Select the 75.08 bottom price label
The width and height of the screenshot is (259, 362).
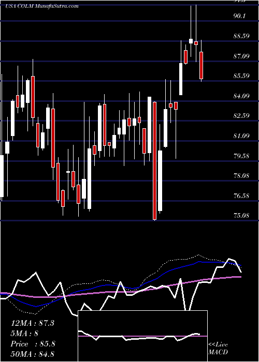pyautogui.click(x=241, y=216)
